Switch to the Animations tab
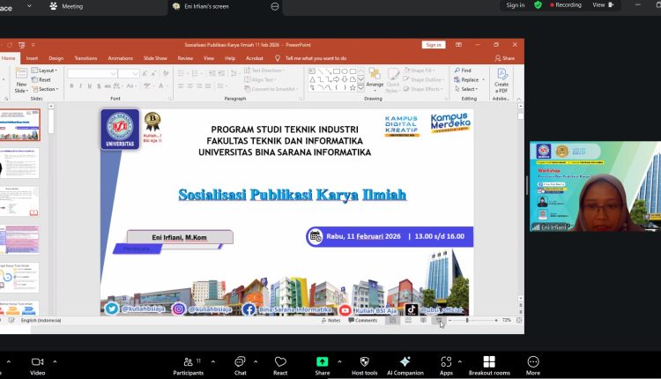 click(121, 58)
